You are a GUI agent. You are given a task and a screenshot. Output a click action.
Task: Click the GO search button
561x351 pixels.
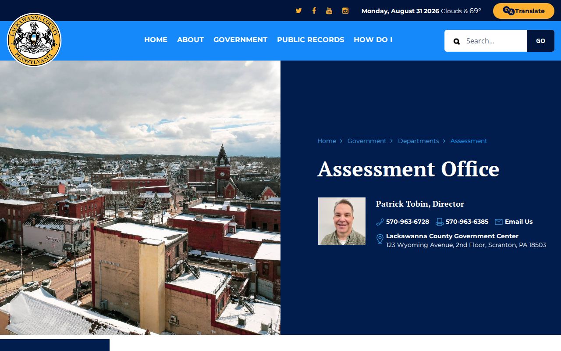pos(540,41)
